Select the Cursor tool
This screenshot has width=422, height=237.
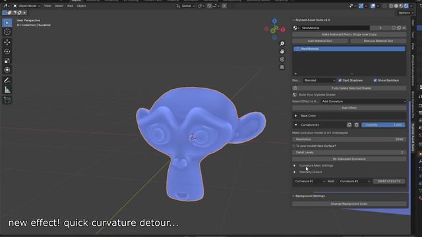click(x=7, y=32)
